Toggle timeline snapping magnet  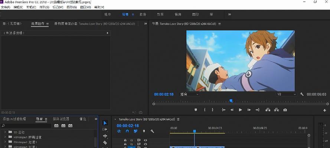(127, 131)
